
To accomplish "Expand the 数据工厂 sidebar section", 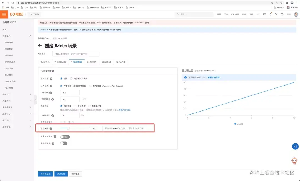I will (31, 94).
